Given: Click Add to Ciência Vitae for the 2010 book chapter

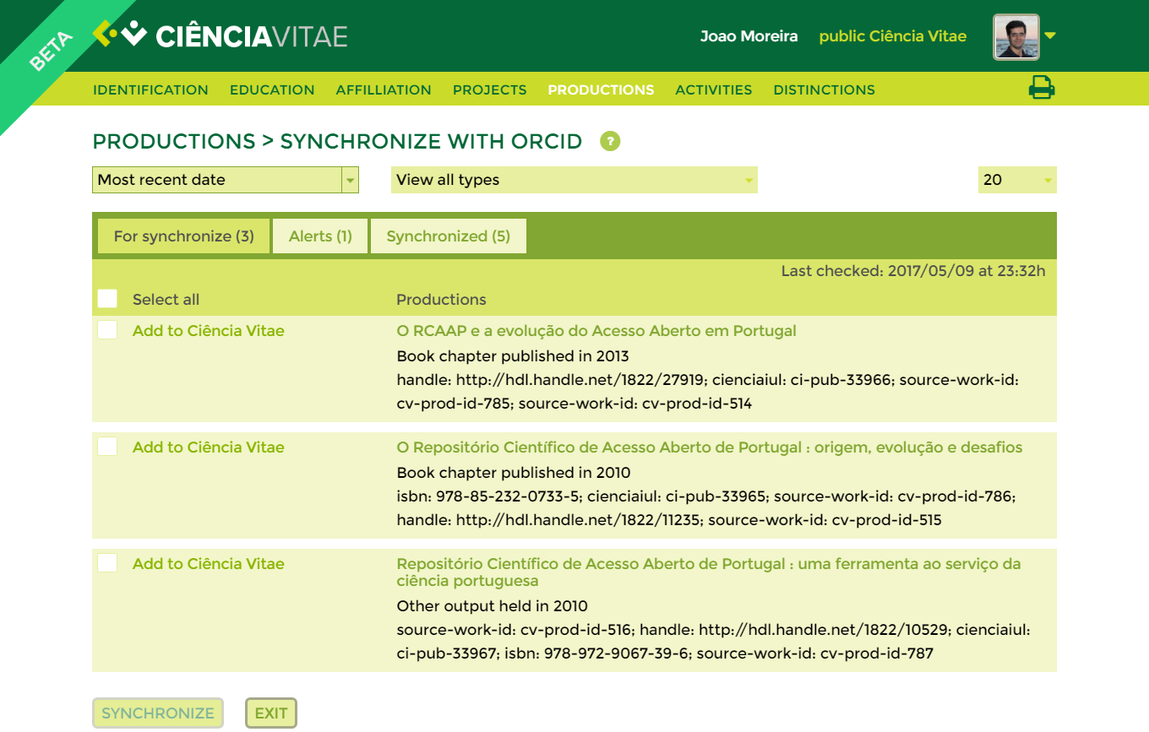Looking at the screenshot, I should 209,447.
